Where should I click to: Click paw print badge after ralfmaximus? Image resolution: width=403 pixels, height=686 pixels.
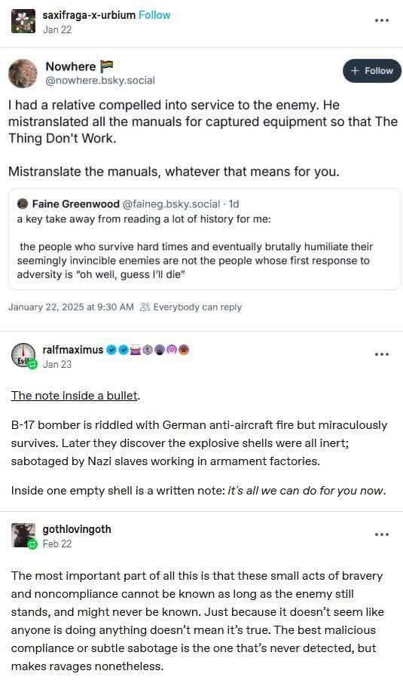pos(184,350)
